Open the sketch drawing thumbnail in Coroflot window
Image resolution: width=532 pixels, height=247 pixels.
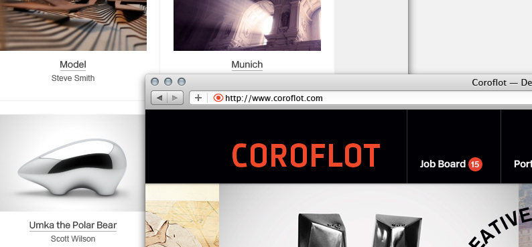(x=182, y=215)
